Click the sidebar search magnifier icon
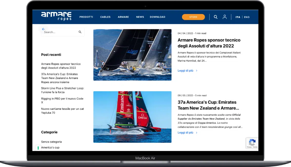Viewport: 291px width, 167px height. (x=80, y=32)
